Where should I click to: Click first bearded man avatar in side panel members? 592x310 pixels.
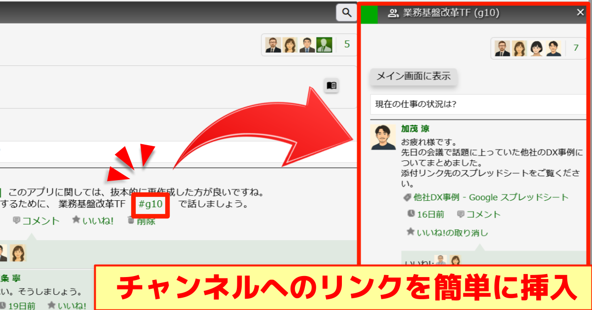[x=503, y=48]
